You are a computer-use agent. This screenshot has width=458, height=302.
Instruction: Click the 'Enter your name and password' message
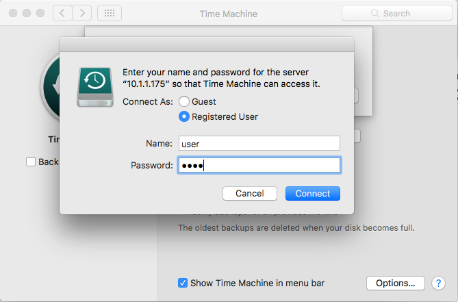pyautogui.click(x=221, y=78)
